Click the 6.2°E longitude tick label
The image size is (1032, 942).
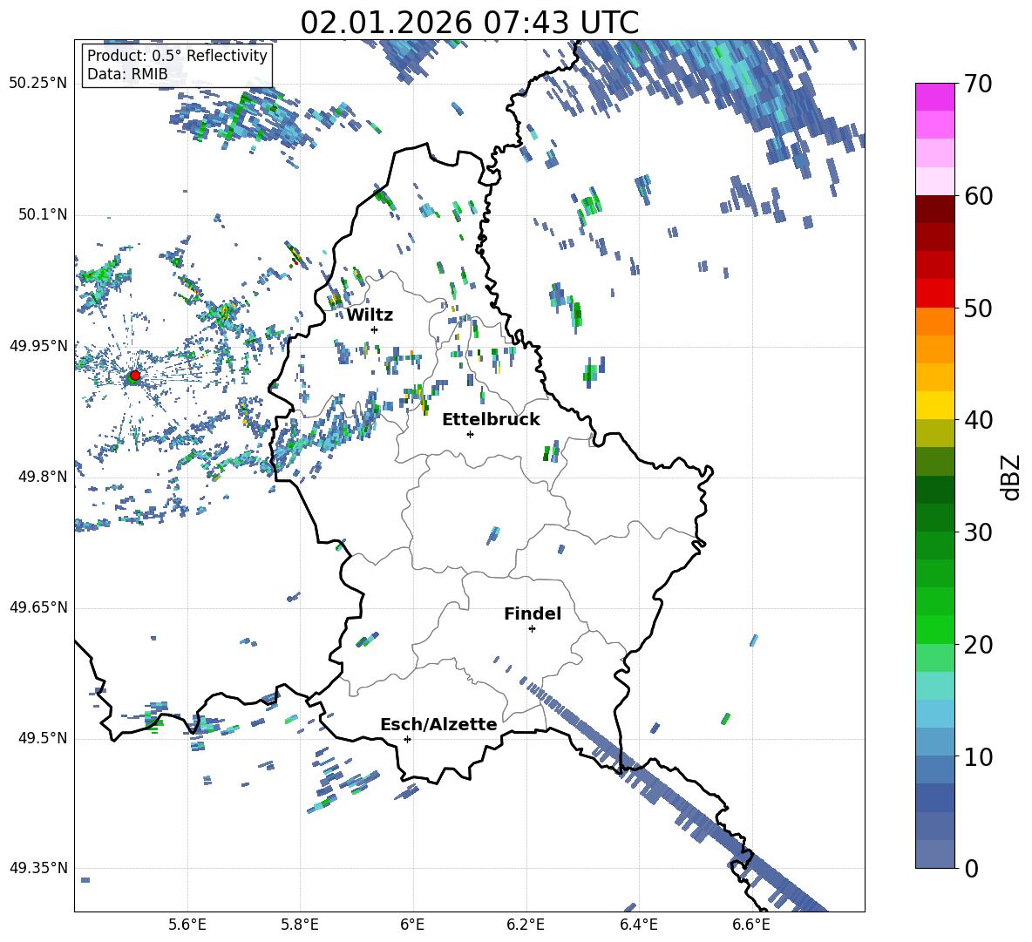point(526,925)
